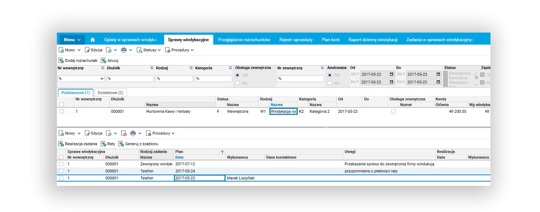This screenshot has width=540, height=212.
Task: Click filter operator icon next to Dłużnik
Action: pos(152,68)
